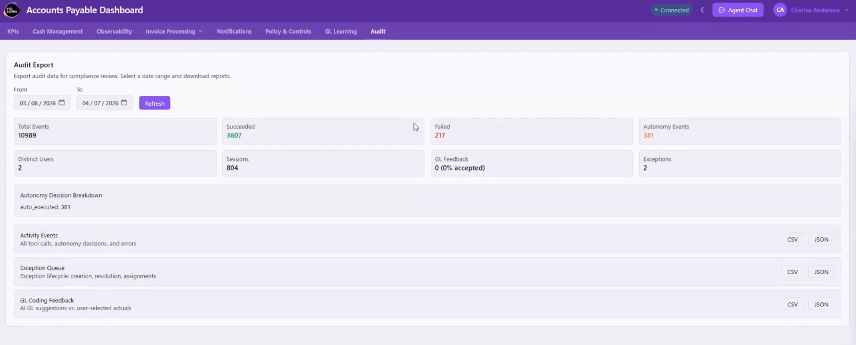Screen dimensions: 856x345
Task: Download Activity Events as JSON
Action: [x=821, y=239]
